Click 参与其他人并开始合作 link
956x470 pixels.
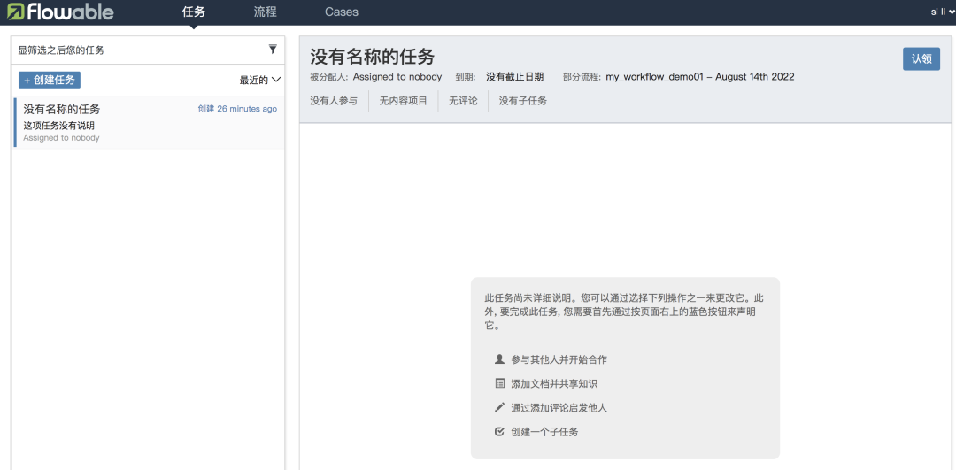point(559,359)
